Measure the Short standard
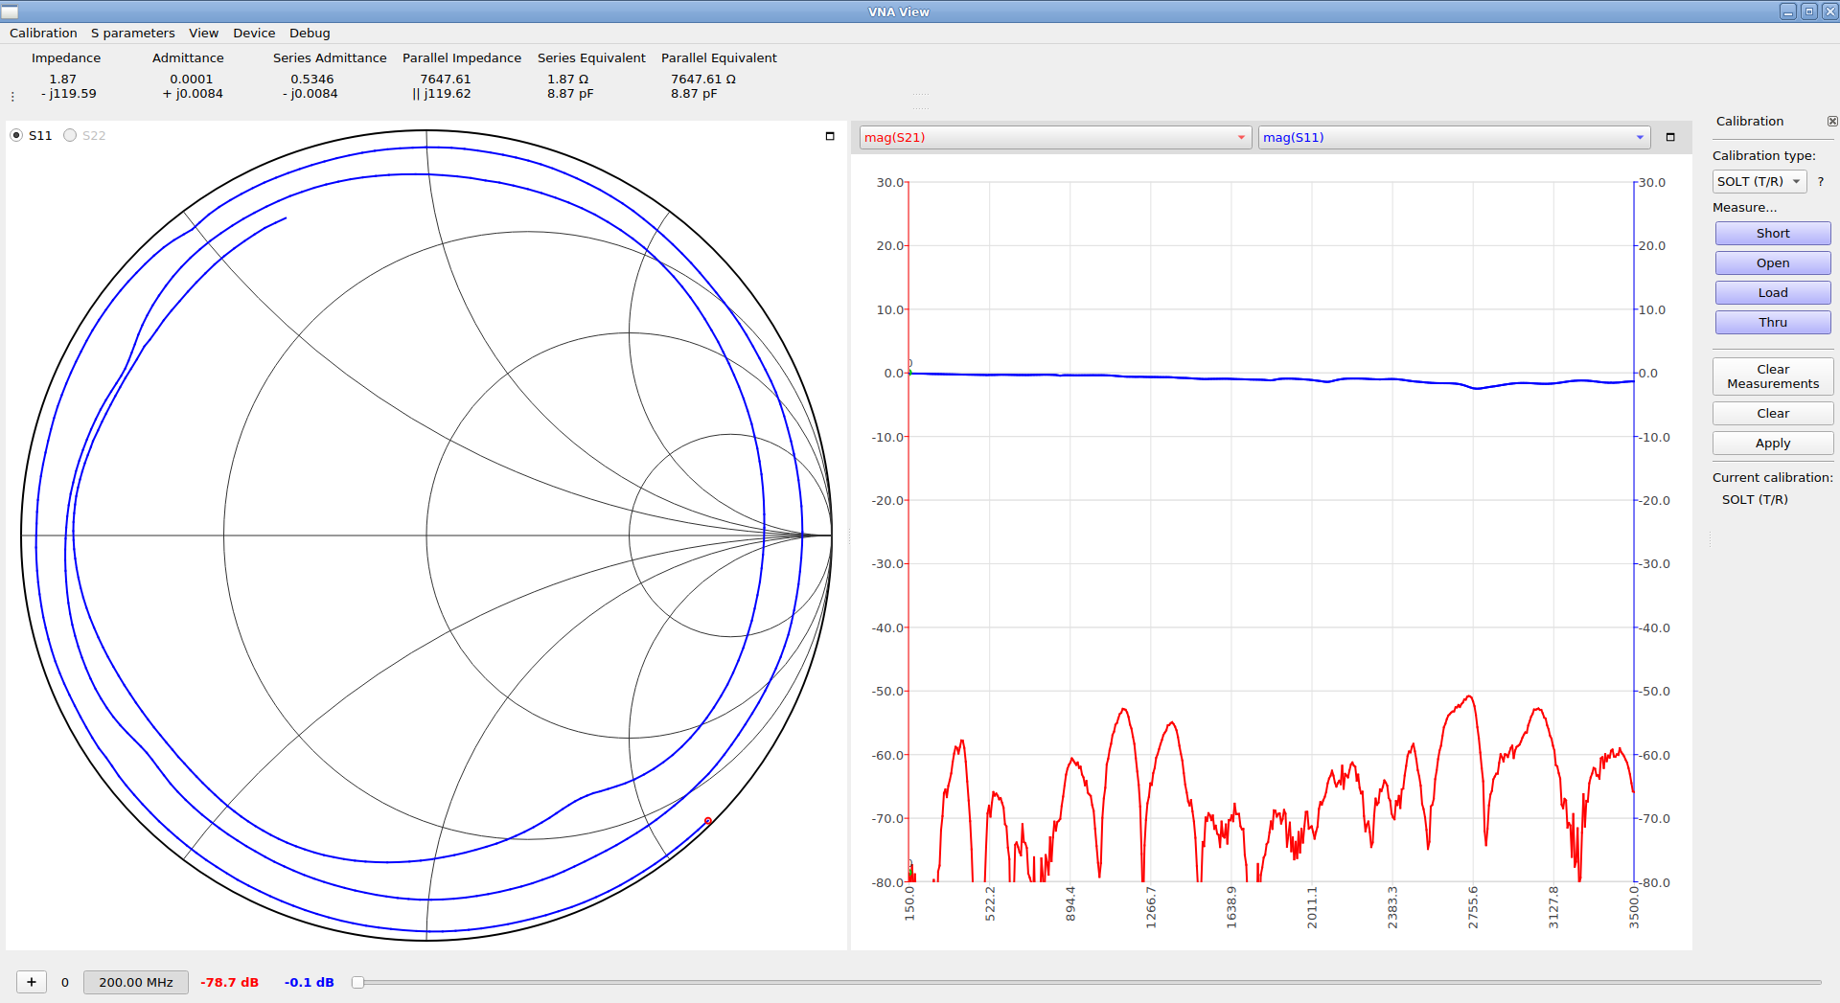 [1772, 233]
